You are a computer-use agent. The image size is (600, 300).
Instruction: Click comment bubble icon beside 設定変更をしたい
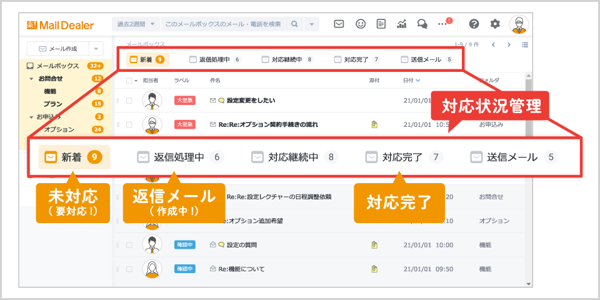(x=221, y=101)
